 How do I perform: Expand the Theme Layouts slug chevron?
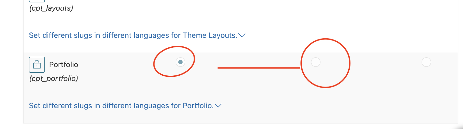click(242, 35)
